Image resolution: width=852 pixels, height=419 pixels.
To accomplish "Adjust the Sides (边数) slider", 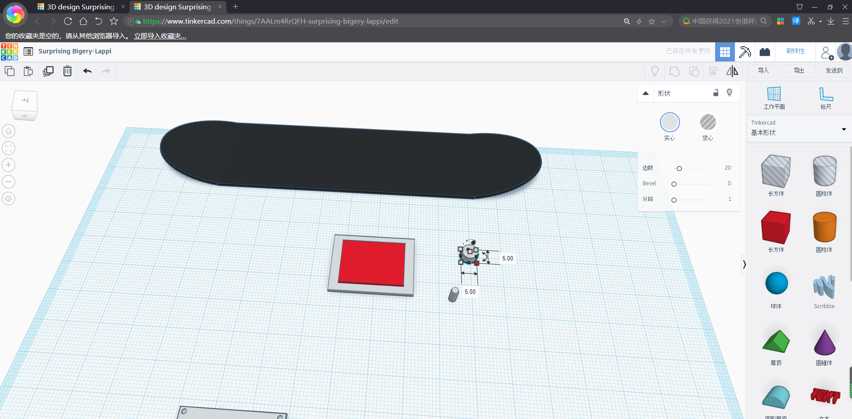I will [679, 168].
